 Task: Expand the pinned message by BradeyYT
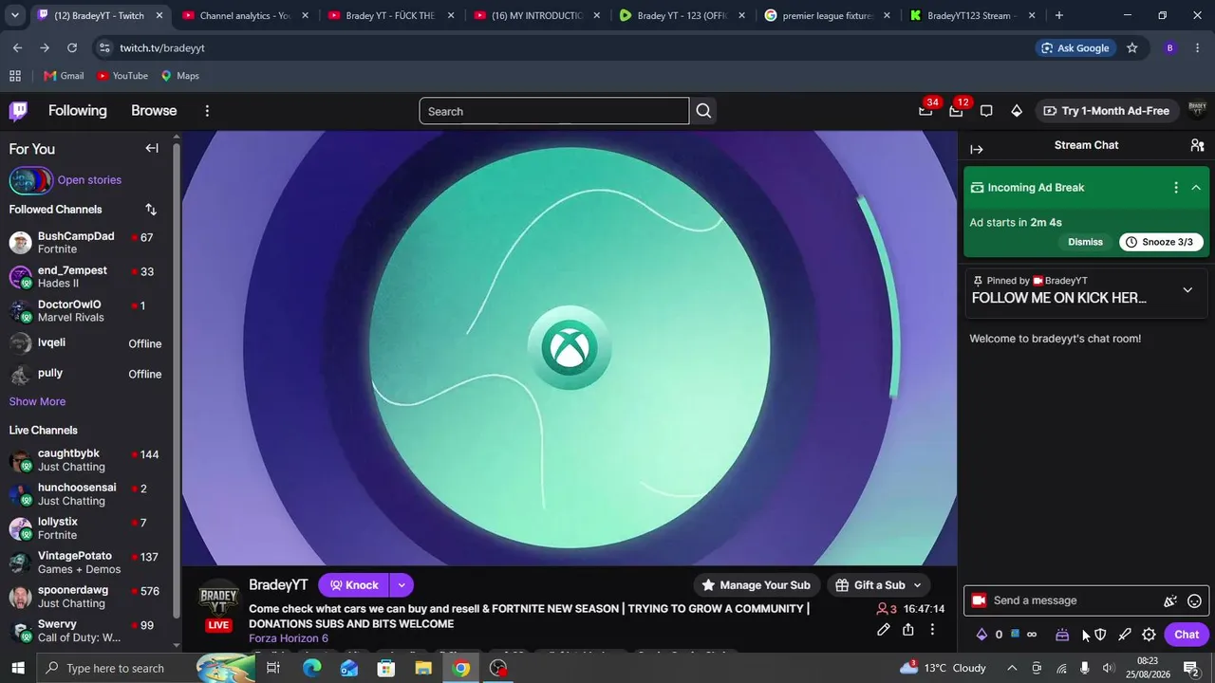(1187, 289)
